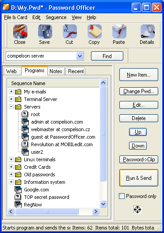Click the Sequence Name column header
Screen dimensions: 164x233
53,83
